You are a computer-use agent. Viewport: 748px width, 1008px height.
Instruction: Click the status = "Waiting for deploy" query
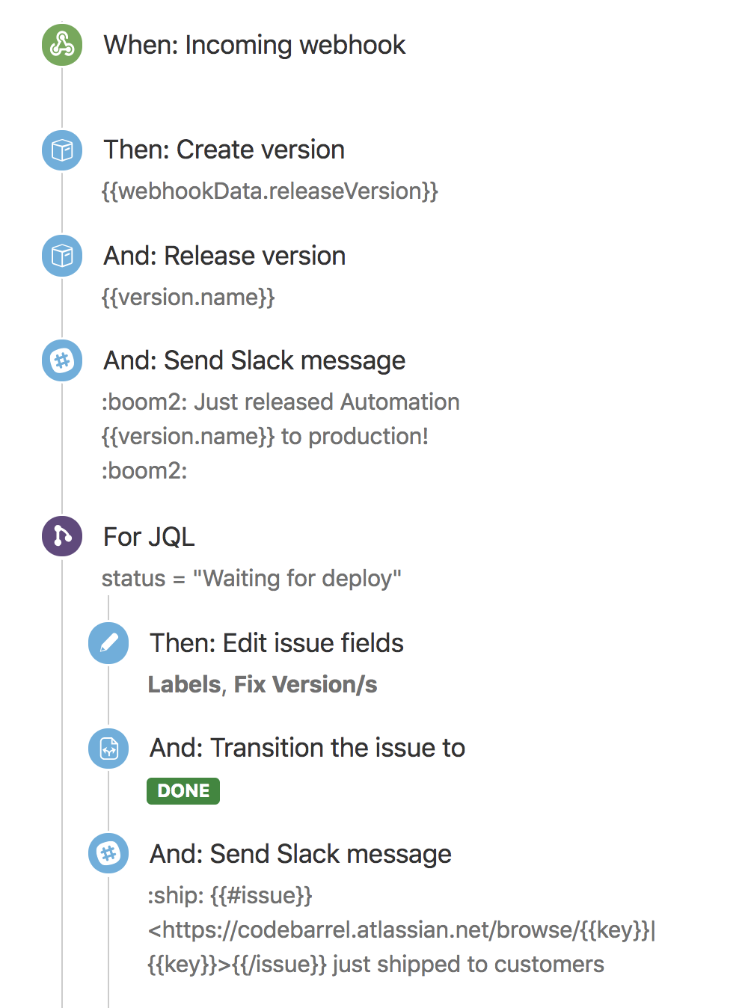251,579
